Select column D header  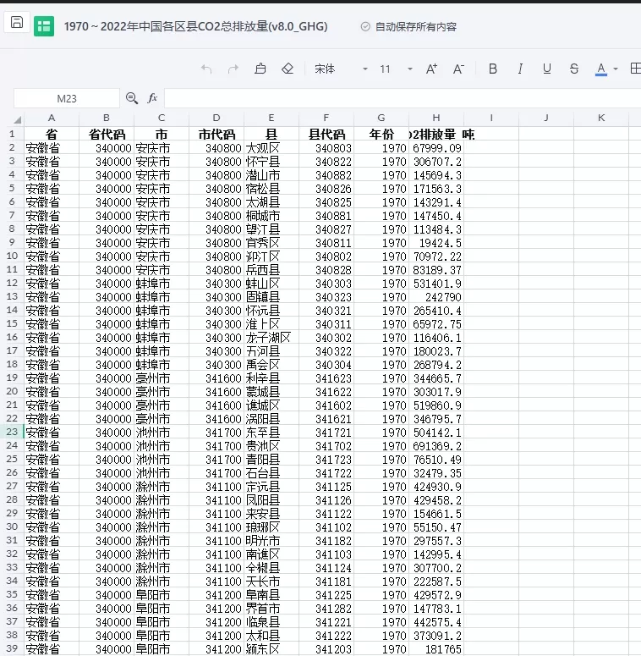pos(216,118)
